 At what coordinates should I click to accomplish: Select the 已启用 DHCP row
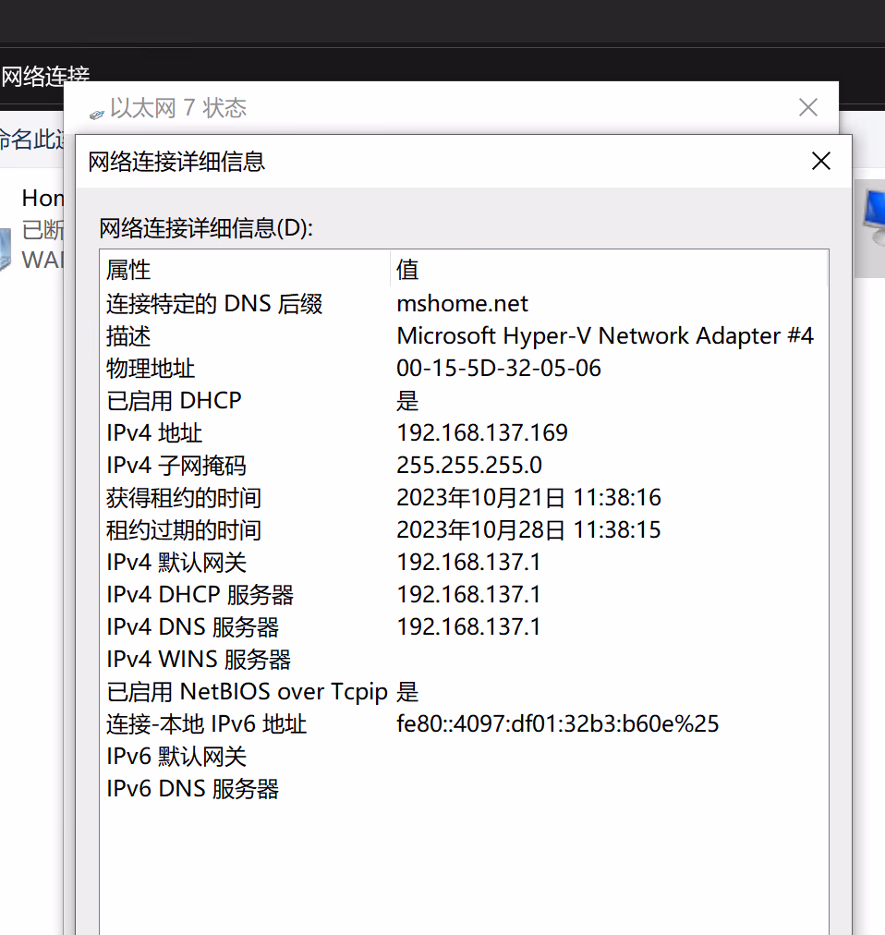pyautogui.click(x=174, y=401)
